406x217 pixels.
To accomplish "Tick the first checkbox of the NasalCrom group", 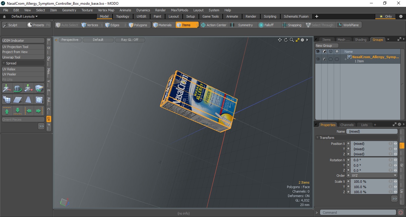I will pyautogui.click(x=330, y=59).
